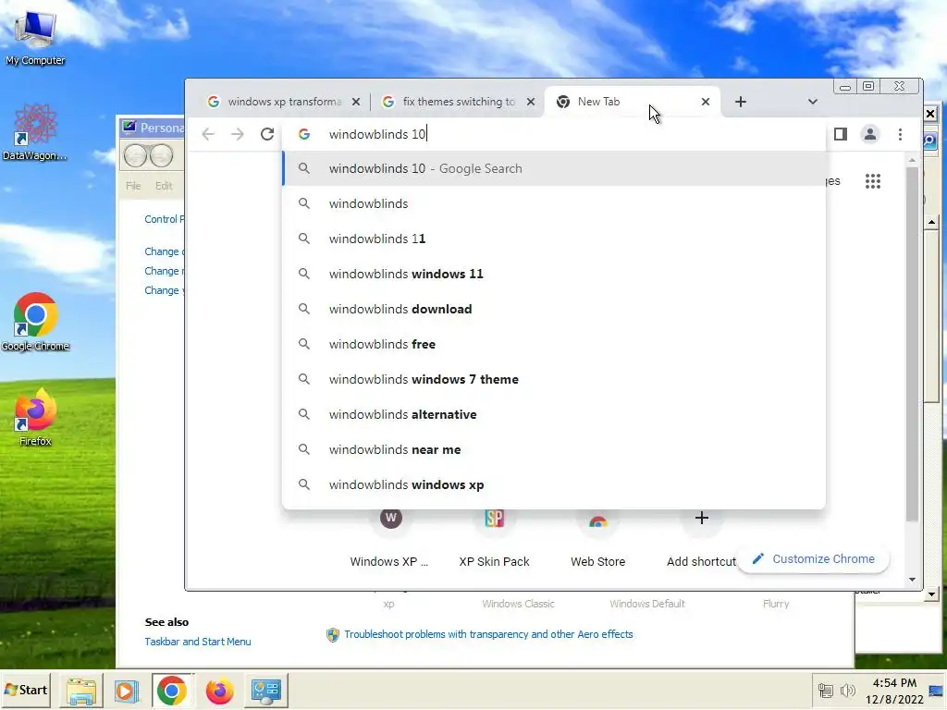Image resolution: width=947 pixels, height=710 pixels.
Task: Click Chrome taskbar button
Action: (x=172, y=691)
